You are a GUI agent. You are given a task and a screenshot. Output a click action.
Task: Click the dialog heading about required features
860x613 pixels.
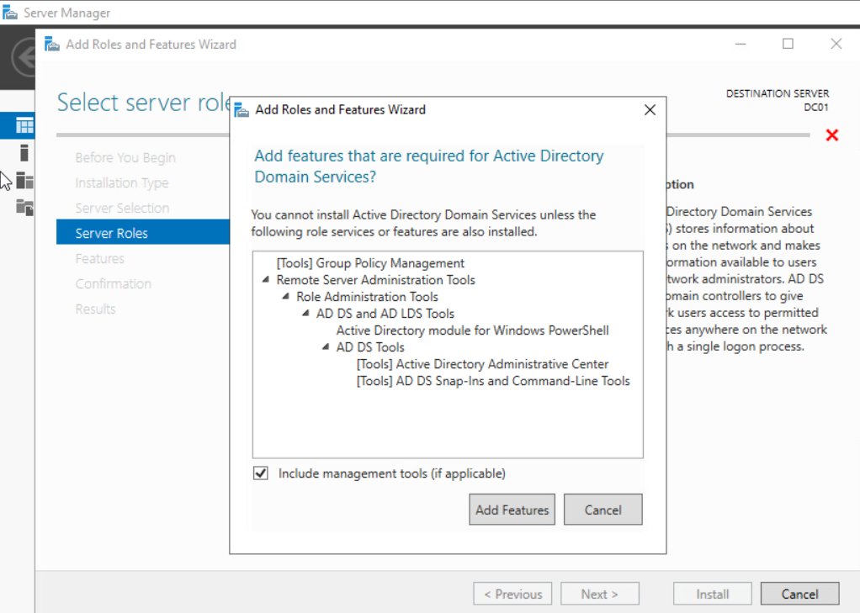coord(428,166)
